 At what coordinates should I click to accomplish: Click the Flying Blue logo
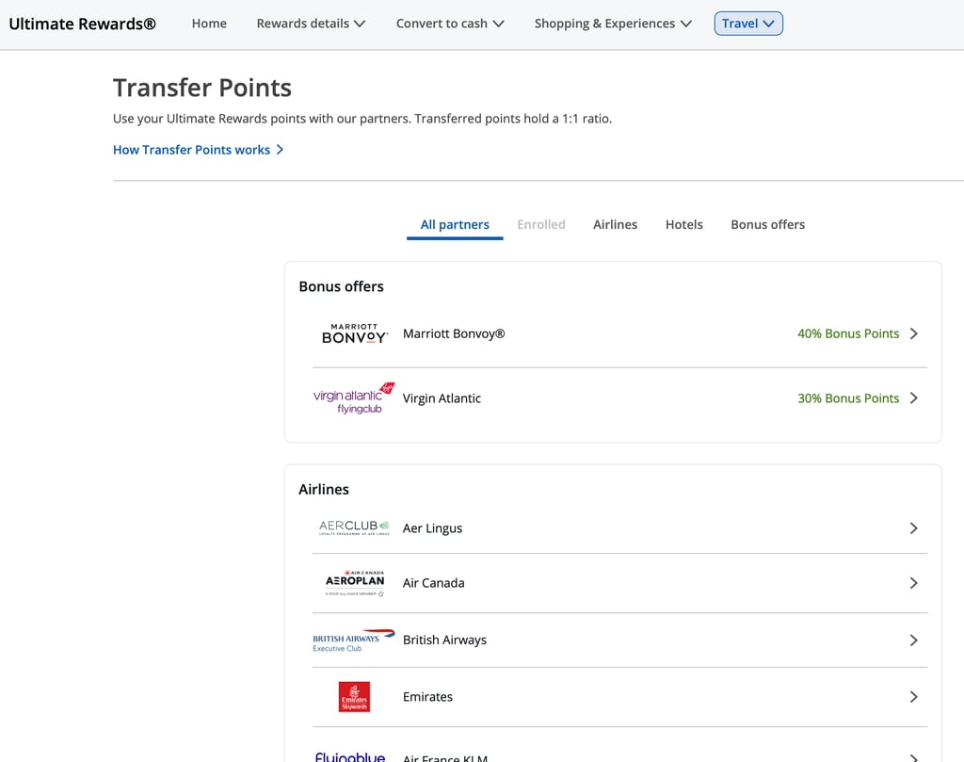[350, 756]
